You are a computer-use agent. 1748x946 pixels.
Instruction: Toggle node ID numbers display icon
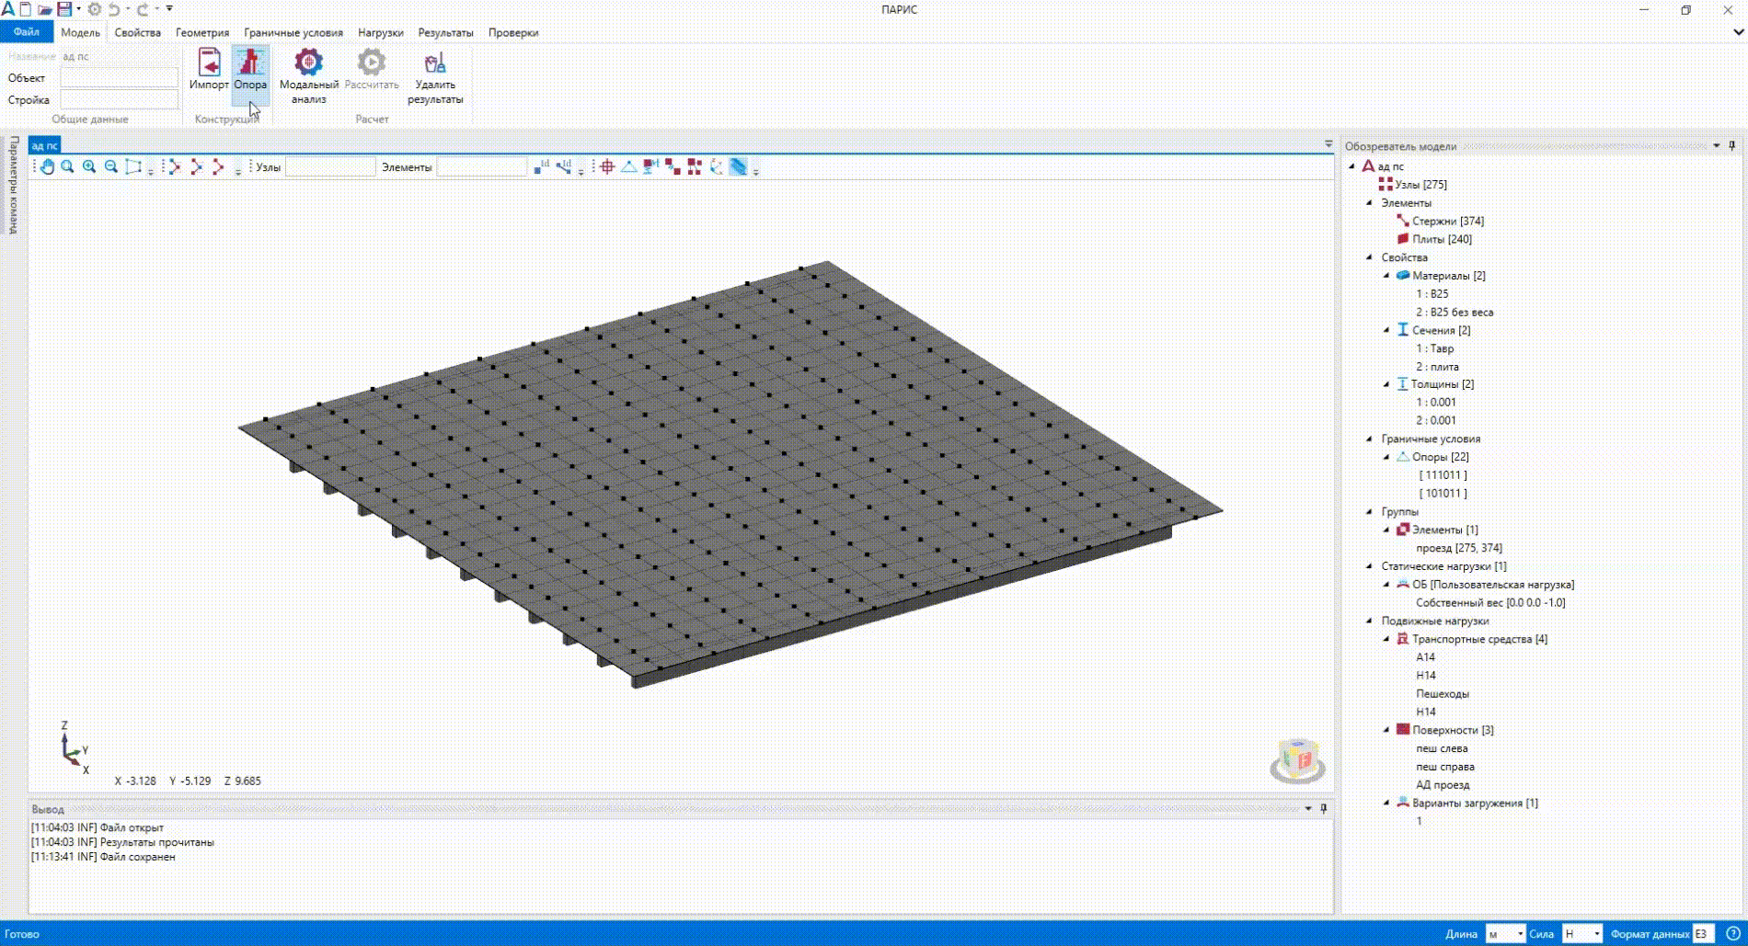pos(541,166)
